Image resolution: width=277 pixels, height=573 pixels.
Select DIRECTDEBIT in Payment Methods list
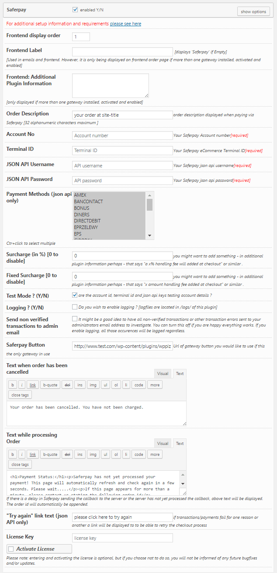point(109,221)
